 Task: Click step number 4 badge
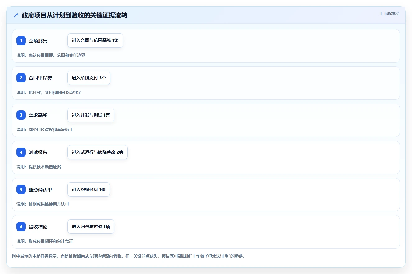click(x=21, y=152)
